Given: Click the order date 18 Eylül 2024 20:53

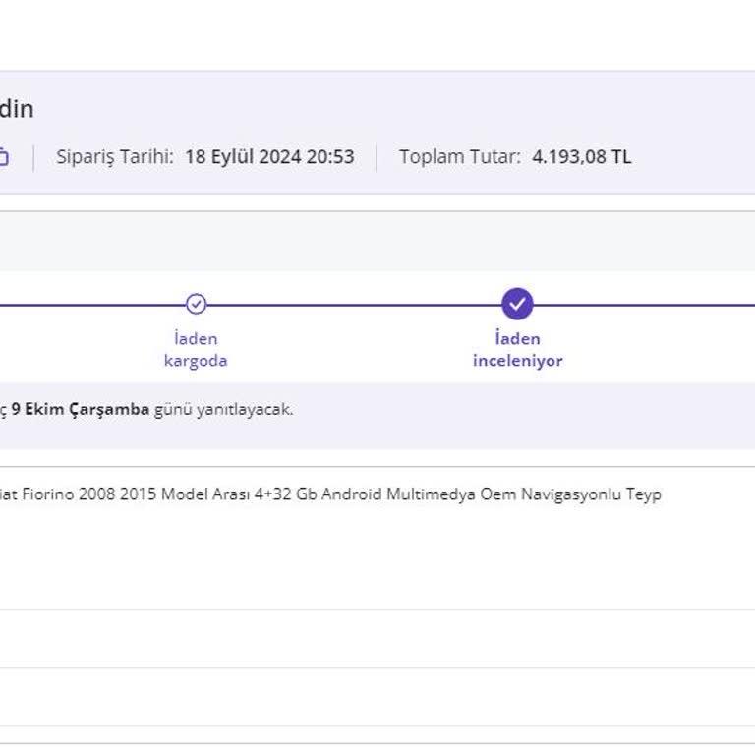Looking at the screenshot, I should click(x=269, y=157).
